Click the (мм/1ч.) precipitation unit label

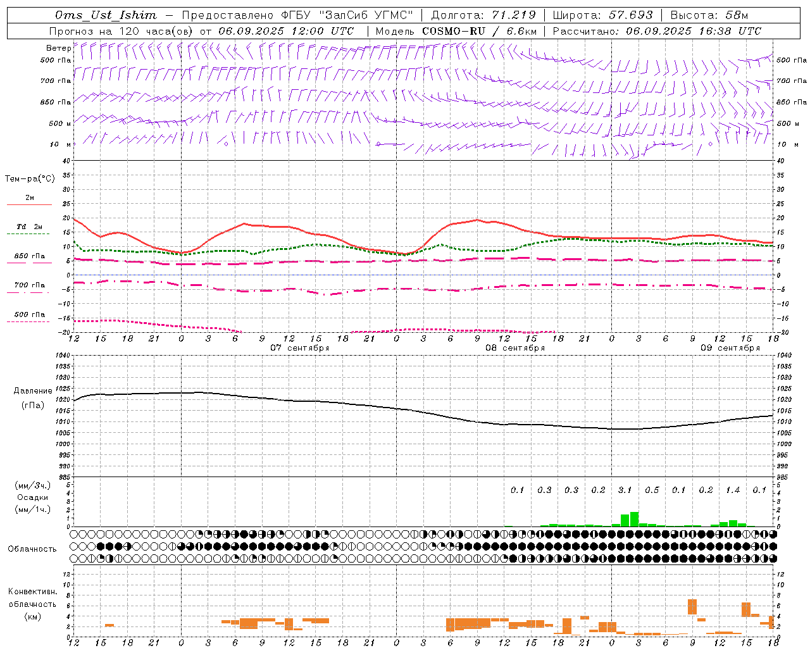coord(32,510)
